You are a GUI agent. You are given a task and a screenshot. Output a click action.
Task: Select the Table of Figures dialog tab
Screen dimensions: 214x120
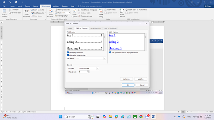point(95,28)
